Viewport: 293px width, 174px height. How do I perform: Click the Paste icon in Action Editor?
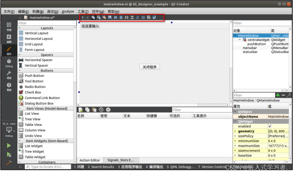tap(94, 110)
